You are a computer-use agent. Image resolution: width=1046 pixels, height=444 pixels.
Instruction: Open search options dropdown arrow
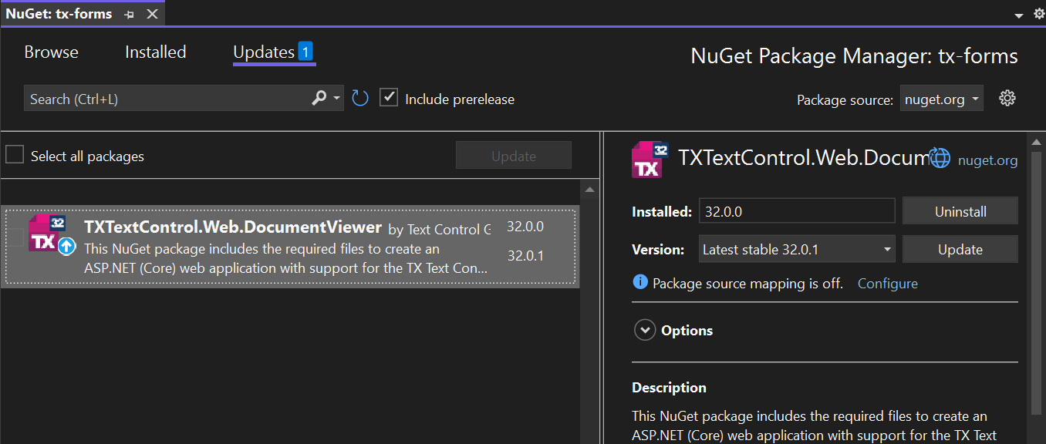pyautogui.click(x=336, y=99)
